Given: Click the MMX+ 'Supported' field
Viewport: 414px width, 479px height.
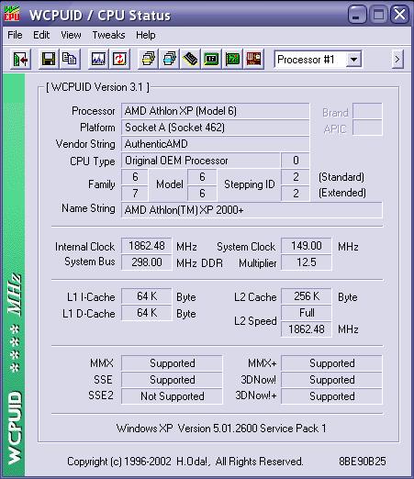Looking at the screenshot, I should [x=331, y=363].
